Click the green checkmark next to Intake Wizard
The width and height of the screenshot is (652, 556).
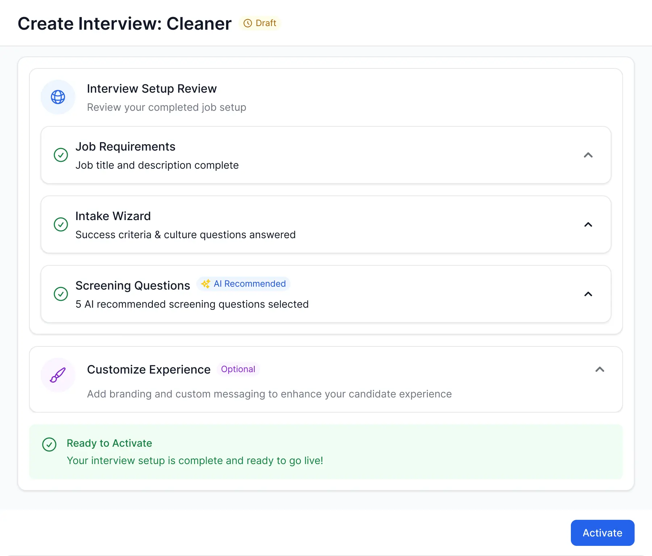61,224
